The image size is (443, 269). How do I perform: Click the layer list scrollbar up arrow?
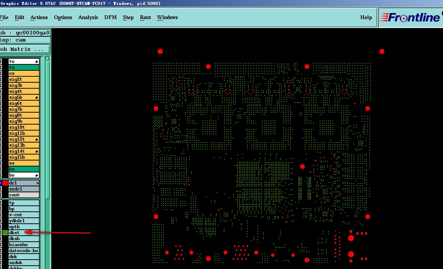pyautogui.click(x=48, y=59)
